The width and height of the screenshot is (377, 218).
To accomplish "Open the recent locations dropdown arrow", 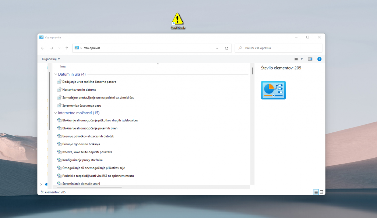I will click(59, 48).
